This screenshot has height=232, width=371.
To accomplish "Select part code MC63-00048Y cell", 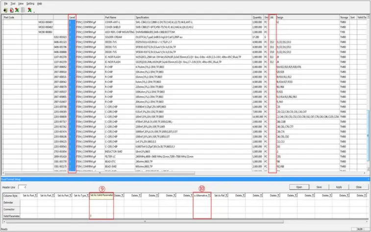I will coord(46,22).
